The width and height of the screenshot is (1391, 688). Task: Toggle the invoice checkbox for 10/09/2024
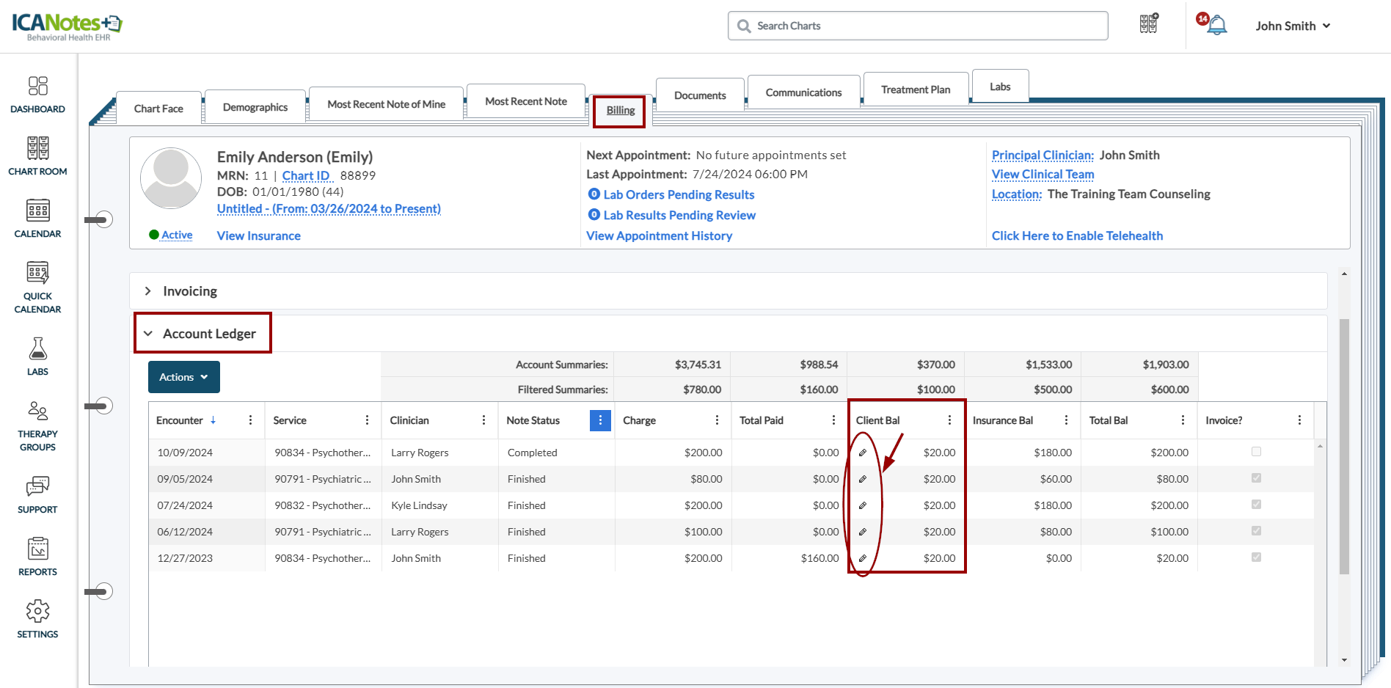pos(1256,452)
